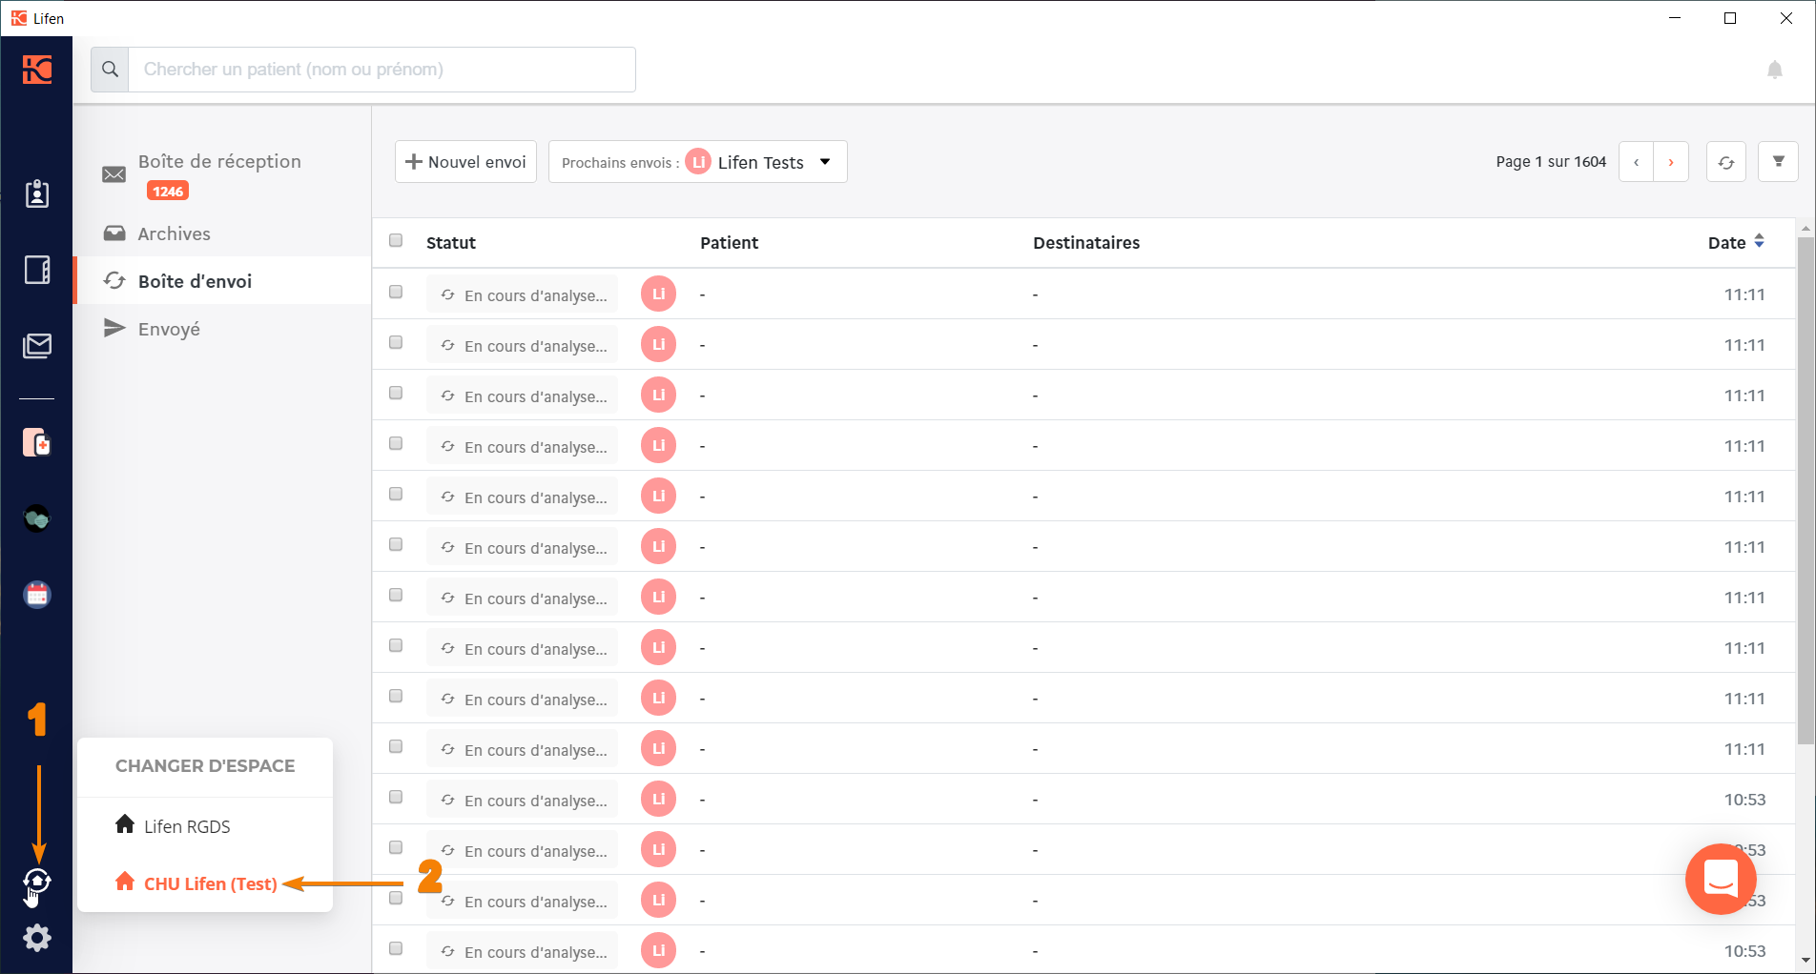Go to the next page arrow
This screenshot has width=1816, height=974.
click(x=1671, y=162)
